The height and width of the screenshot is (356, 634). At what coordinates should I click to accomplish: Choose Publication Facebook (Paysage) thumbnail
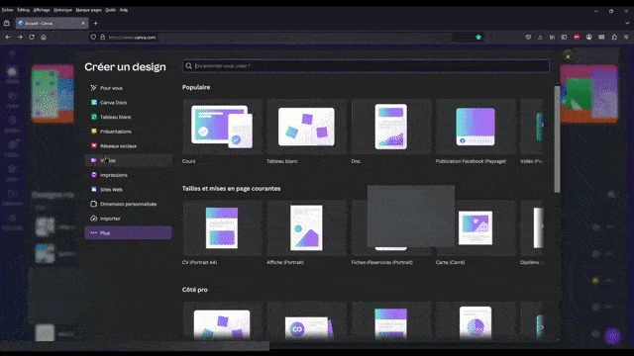coord(475,127)
